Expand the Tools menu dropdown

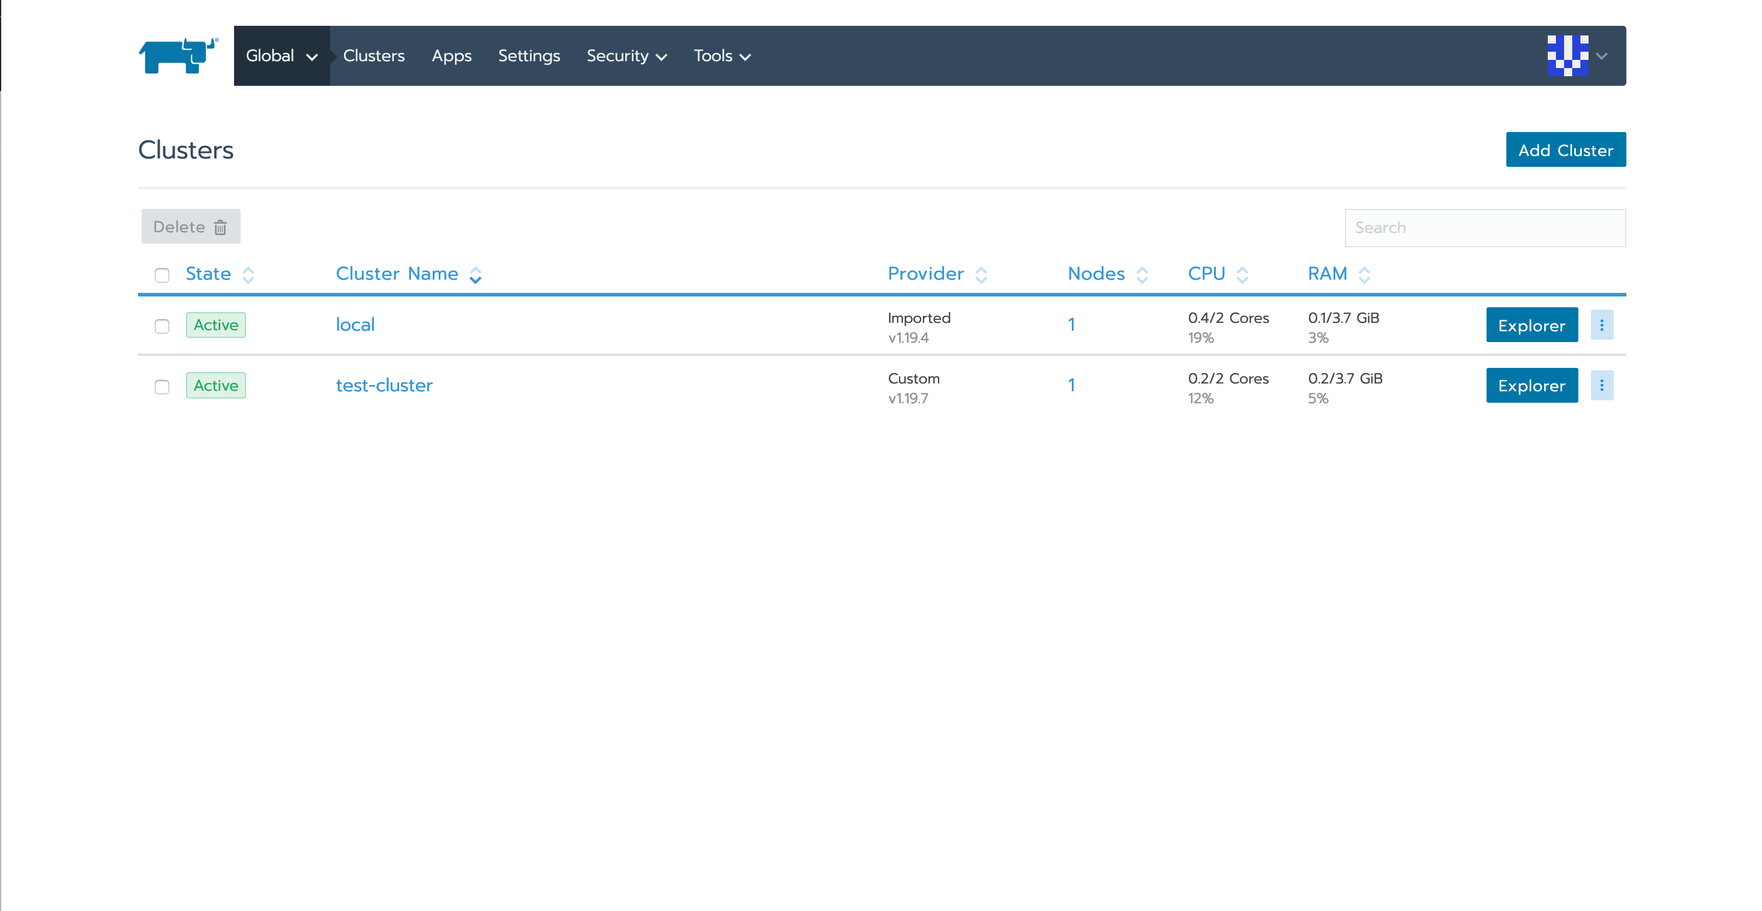coord(723,55)
